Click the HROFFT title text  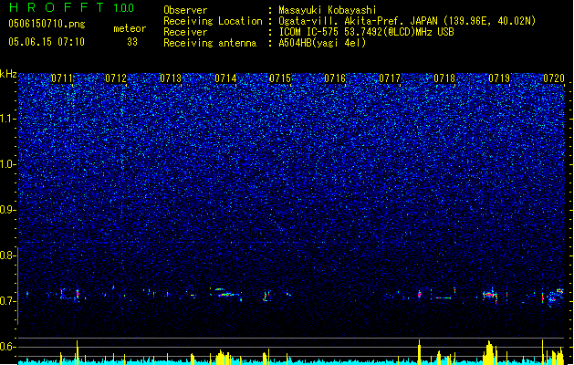click(x=57, y=7)
